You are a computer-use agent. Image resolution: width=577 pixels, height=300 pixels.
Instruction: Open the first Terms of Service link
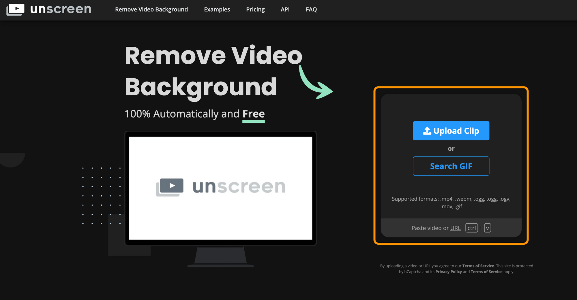tap(478, 266)
